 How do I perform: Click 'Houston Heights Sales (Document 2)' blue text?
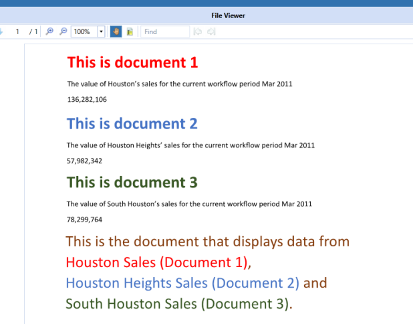coord(182,282)
